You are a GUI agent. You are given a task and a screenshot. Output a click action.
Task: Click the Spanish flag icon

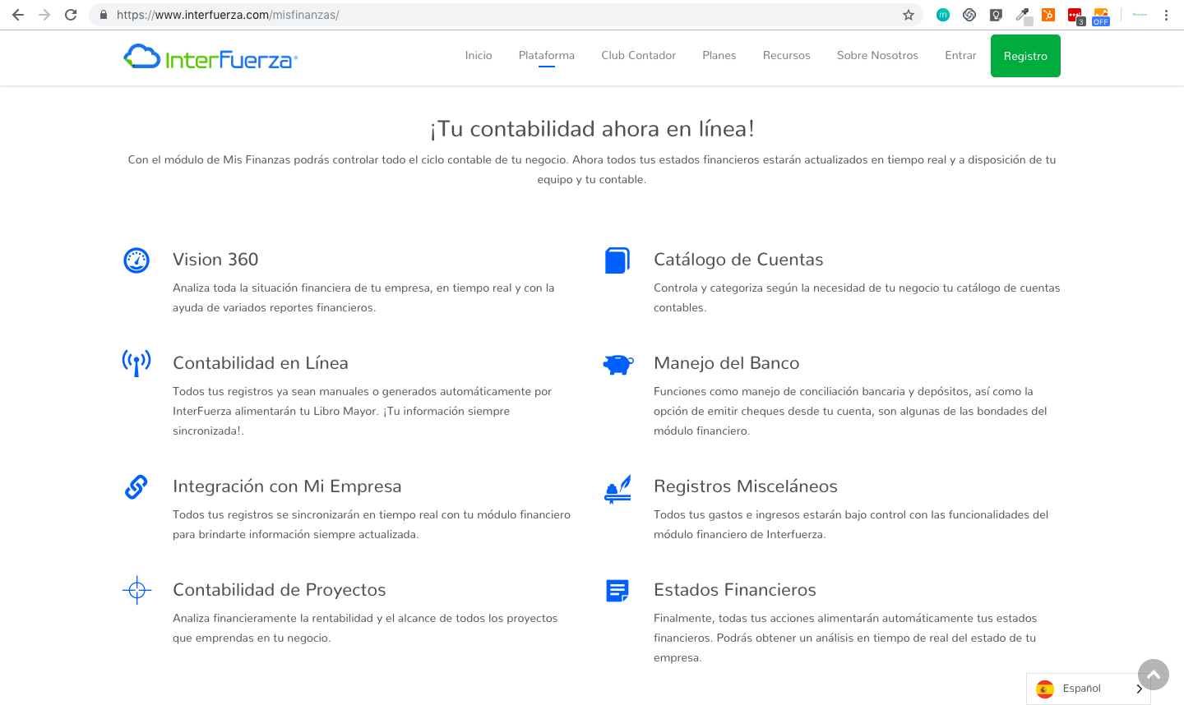pos(1045,689)
